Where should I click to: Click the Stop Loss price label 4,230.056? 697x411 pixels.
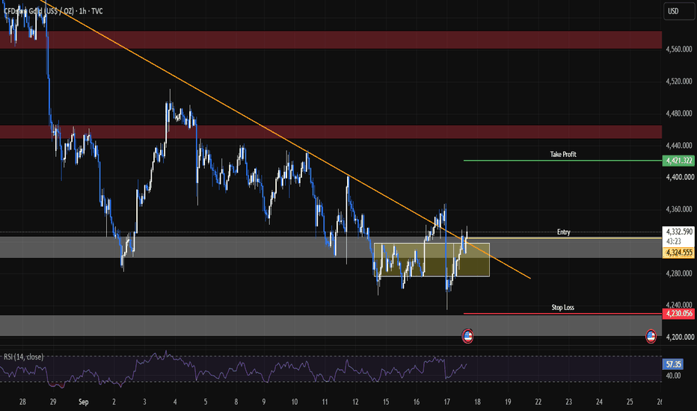point(678,313)
